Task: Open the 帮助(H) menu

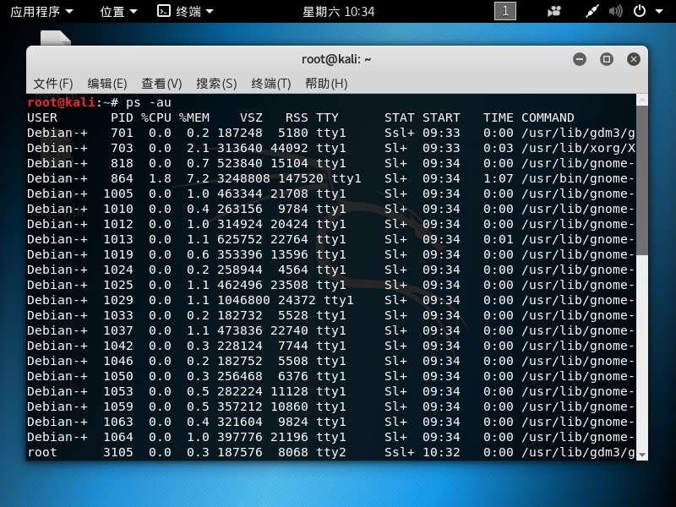Action: 326,83
